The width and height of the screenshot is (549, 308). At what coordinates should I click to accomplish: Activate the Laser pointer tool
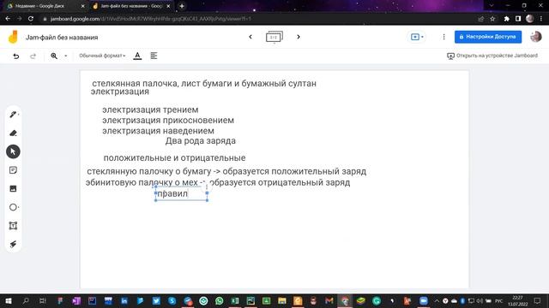(x=14, y=244)
